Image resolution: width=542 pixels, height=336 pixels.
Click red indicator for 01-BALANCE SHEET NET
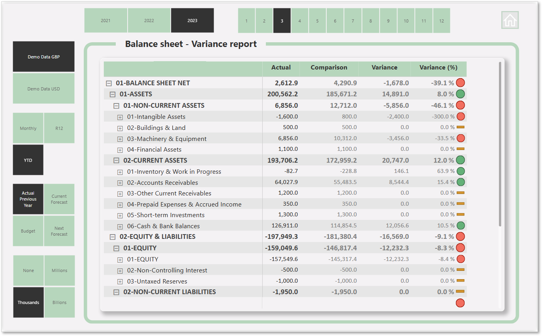click(460, 83)
